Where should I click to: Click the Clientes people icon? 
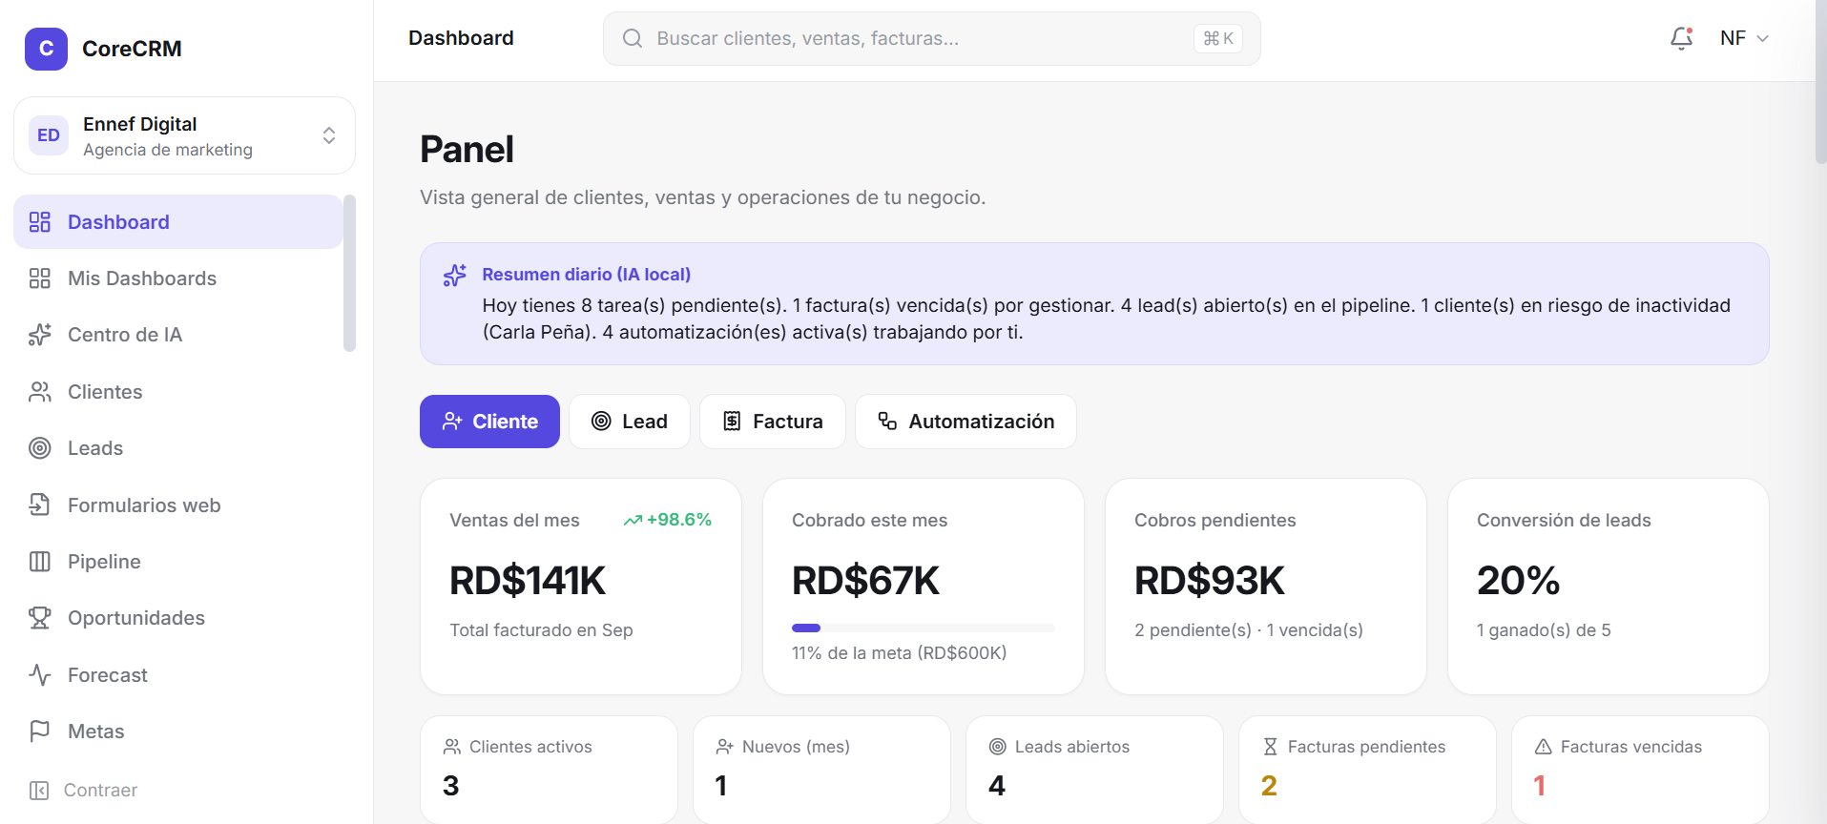click(x=40, y=392)
